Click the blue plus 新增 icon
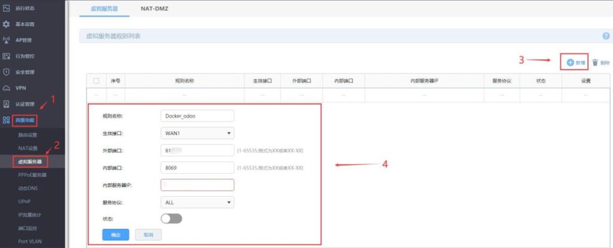The width and height of the screenshot is (613, 248). 570,63
